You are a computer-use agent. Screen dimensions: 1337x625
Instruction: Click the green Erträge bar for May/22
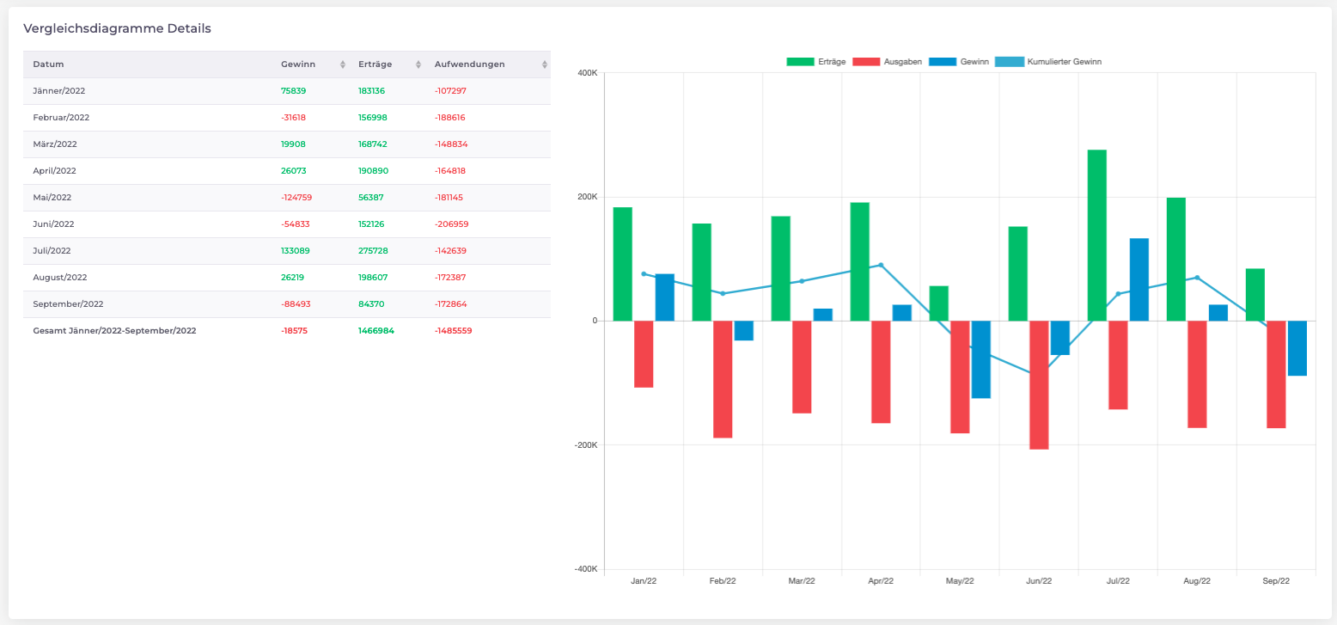coord(938,303)
